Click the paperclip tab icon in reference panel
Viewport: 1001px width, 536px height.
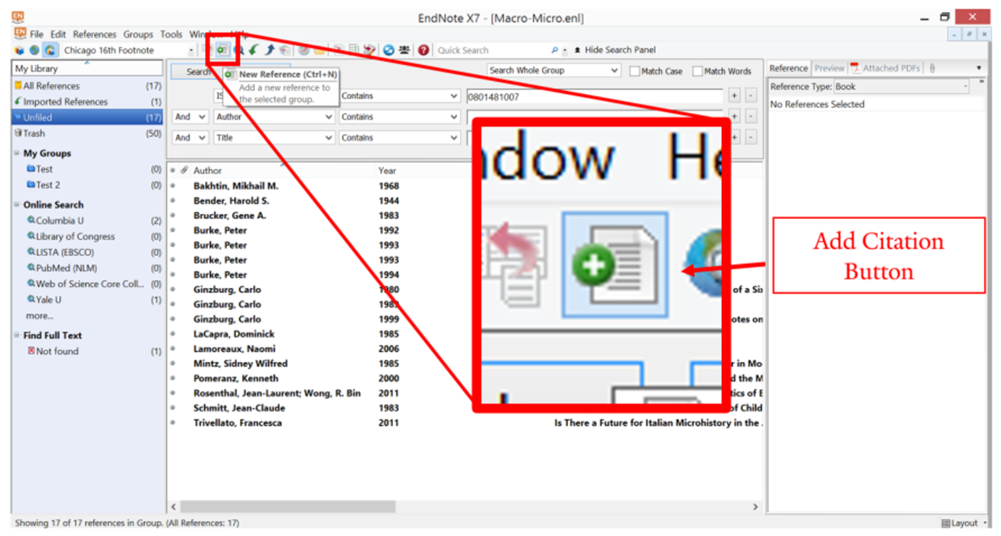[932, 68]
